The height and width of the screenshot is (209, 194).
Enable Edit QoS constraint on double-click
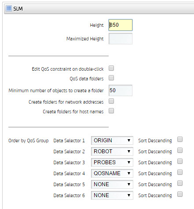point(111,68)
